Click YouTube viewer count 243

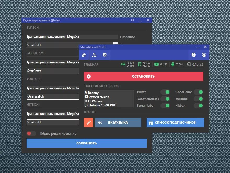[164, 64]
